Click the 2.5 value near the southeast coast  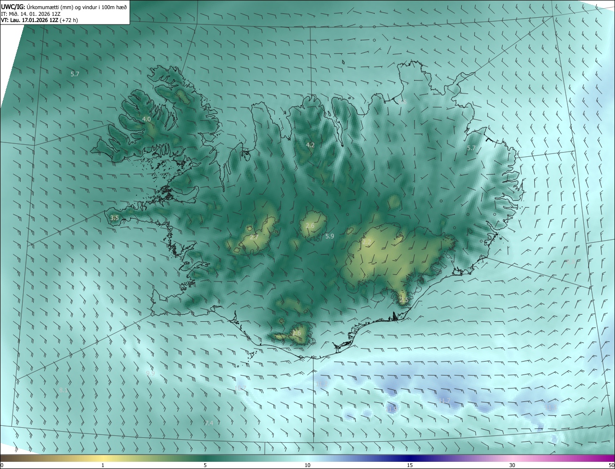click(x=404, y=300)
